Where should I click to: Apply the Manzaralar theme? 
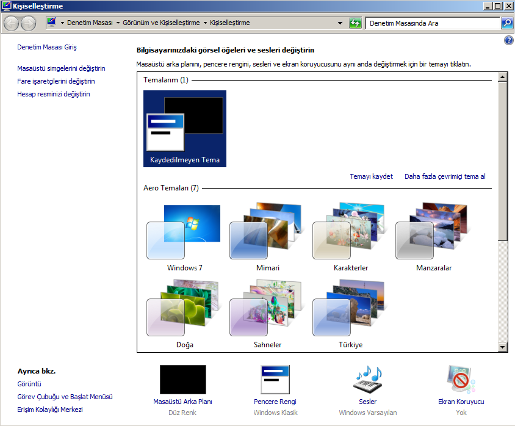pos(434,237)
